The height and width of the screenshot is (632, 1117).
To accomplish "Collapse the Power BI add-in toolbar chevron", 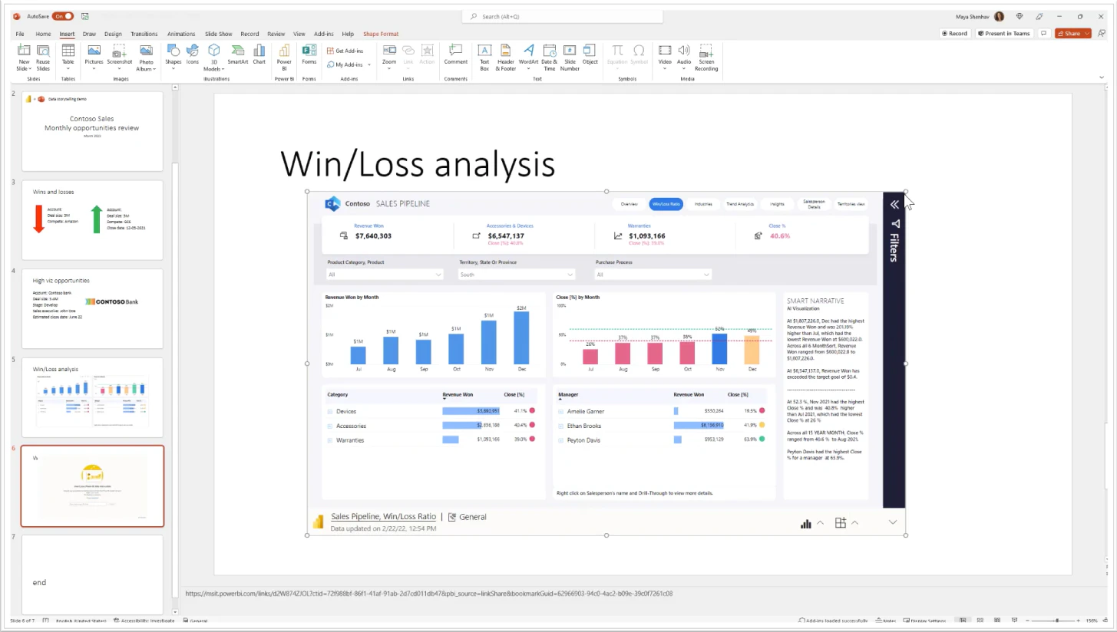I will pos(893,522).
